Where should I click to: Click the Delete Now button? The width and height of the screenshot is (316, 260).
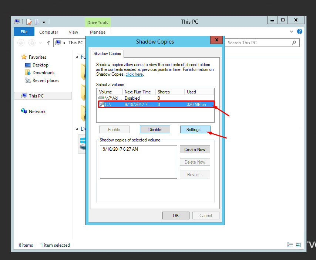(x=195, y=162)
